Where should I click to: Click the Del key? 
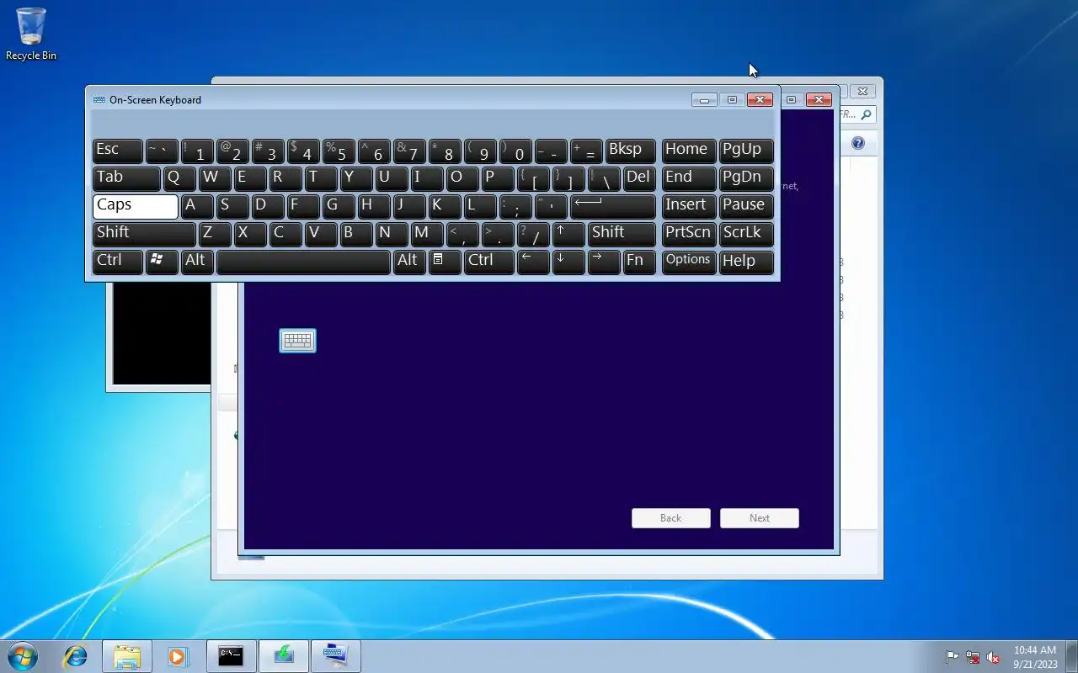click(639, 178)
